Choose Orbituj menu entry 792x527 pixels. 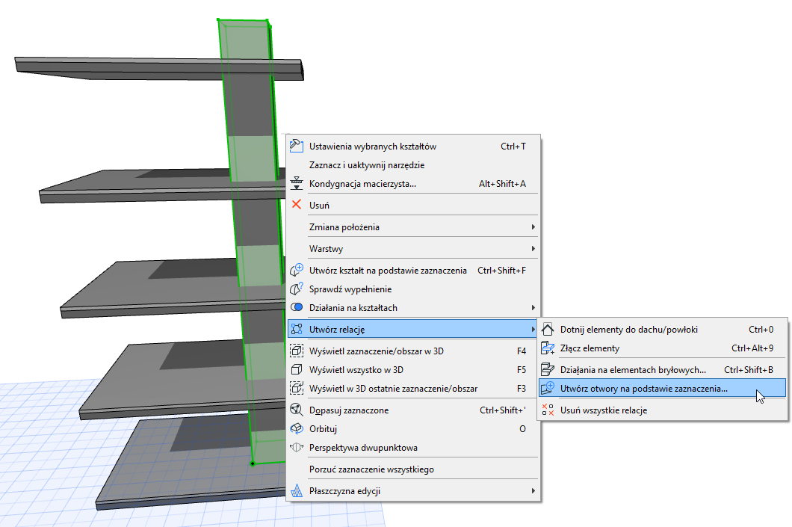412,428
